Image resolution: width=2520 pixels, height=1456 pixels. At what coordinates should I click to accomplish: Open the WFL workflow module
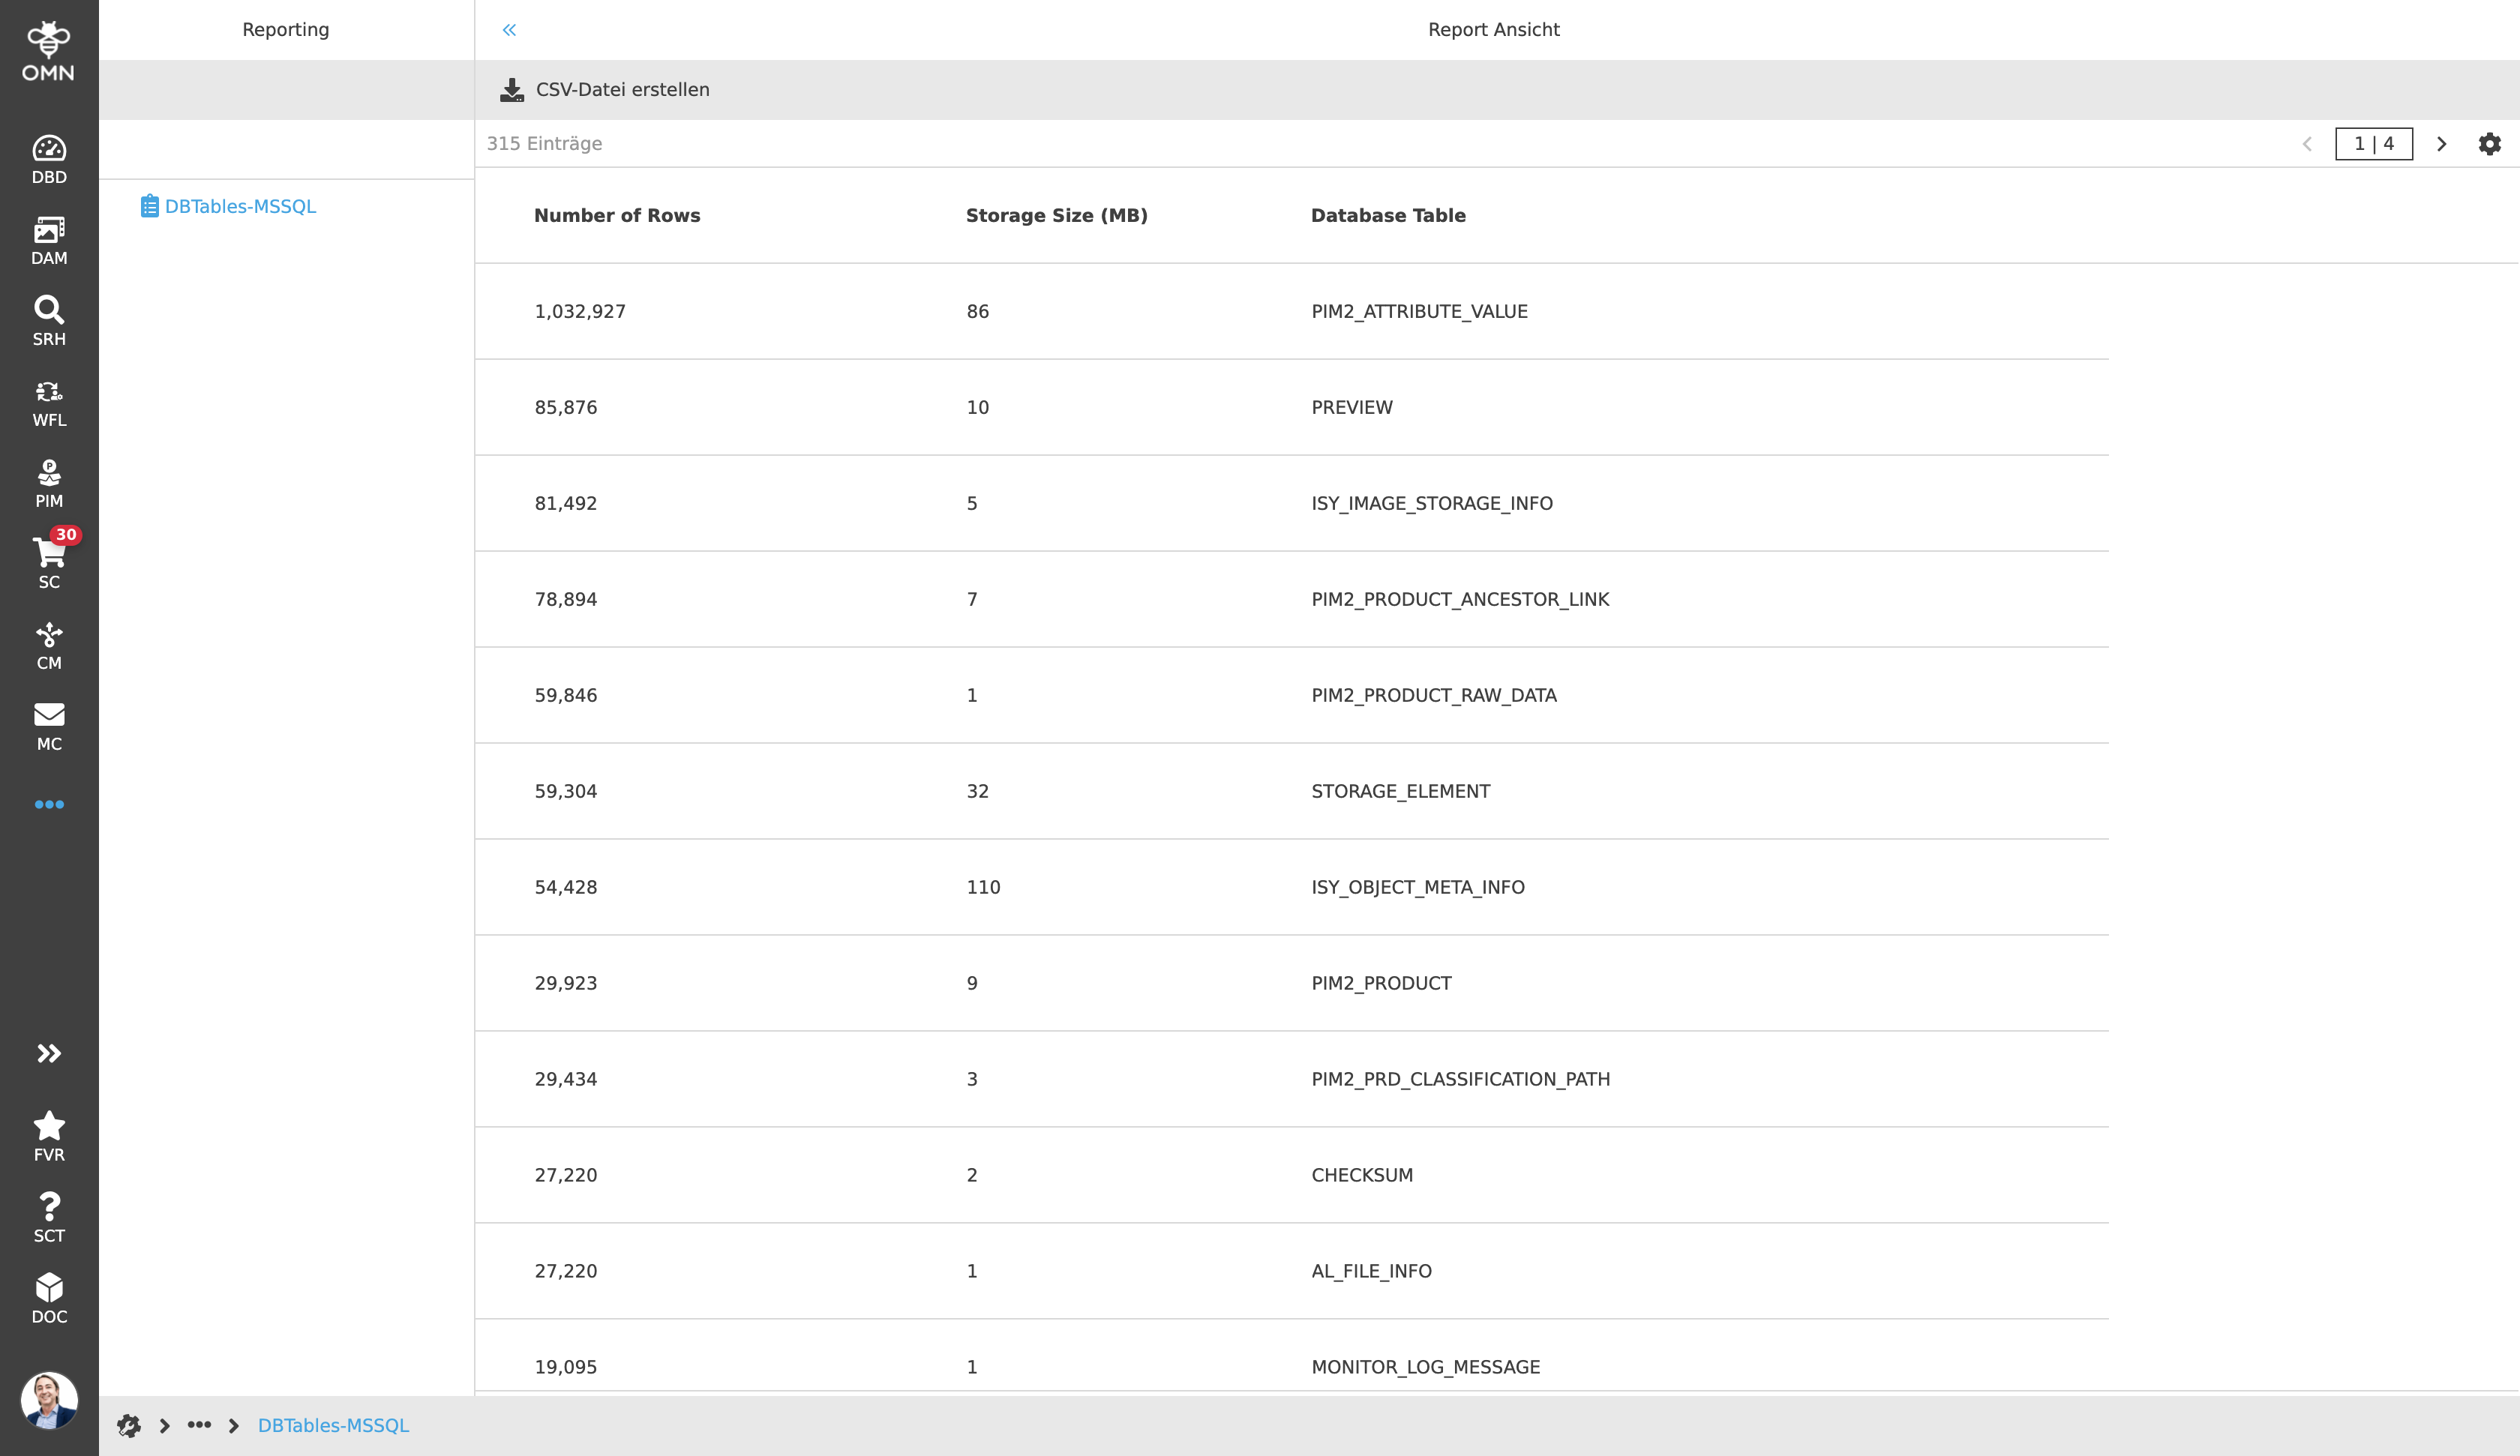pyautogui.click(x=49, y=402)
